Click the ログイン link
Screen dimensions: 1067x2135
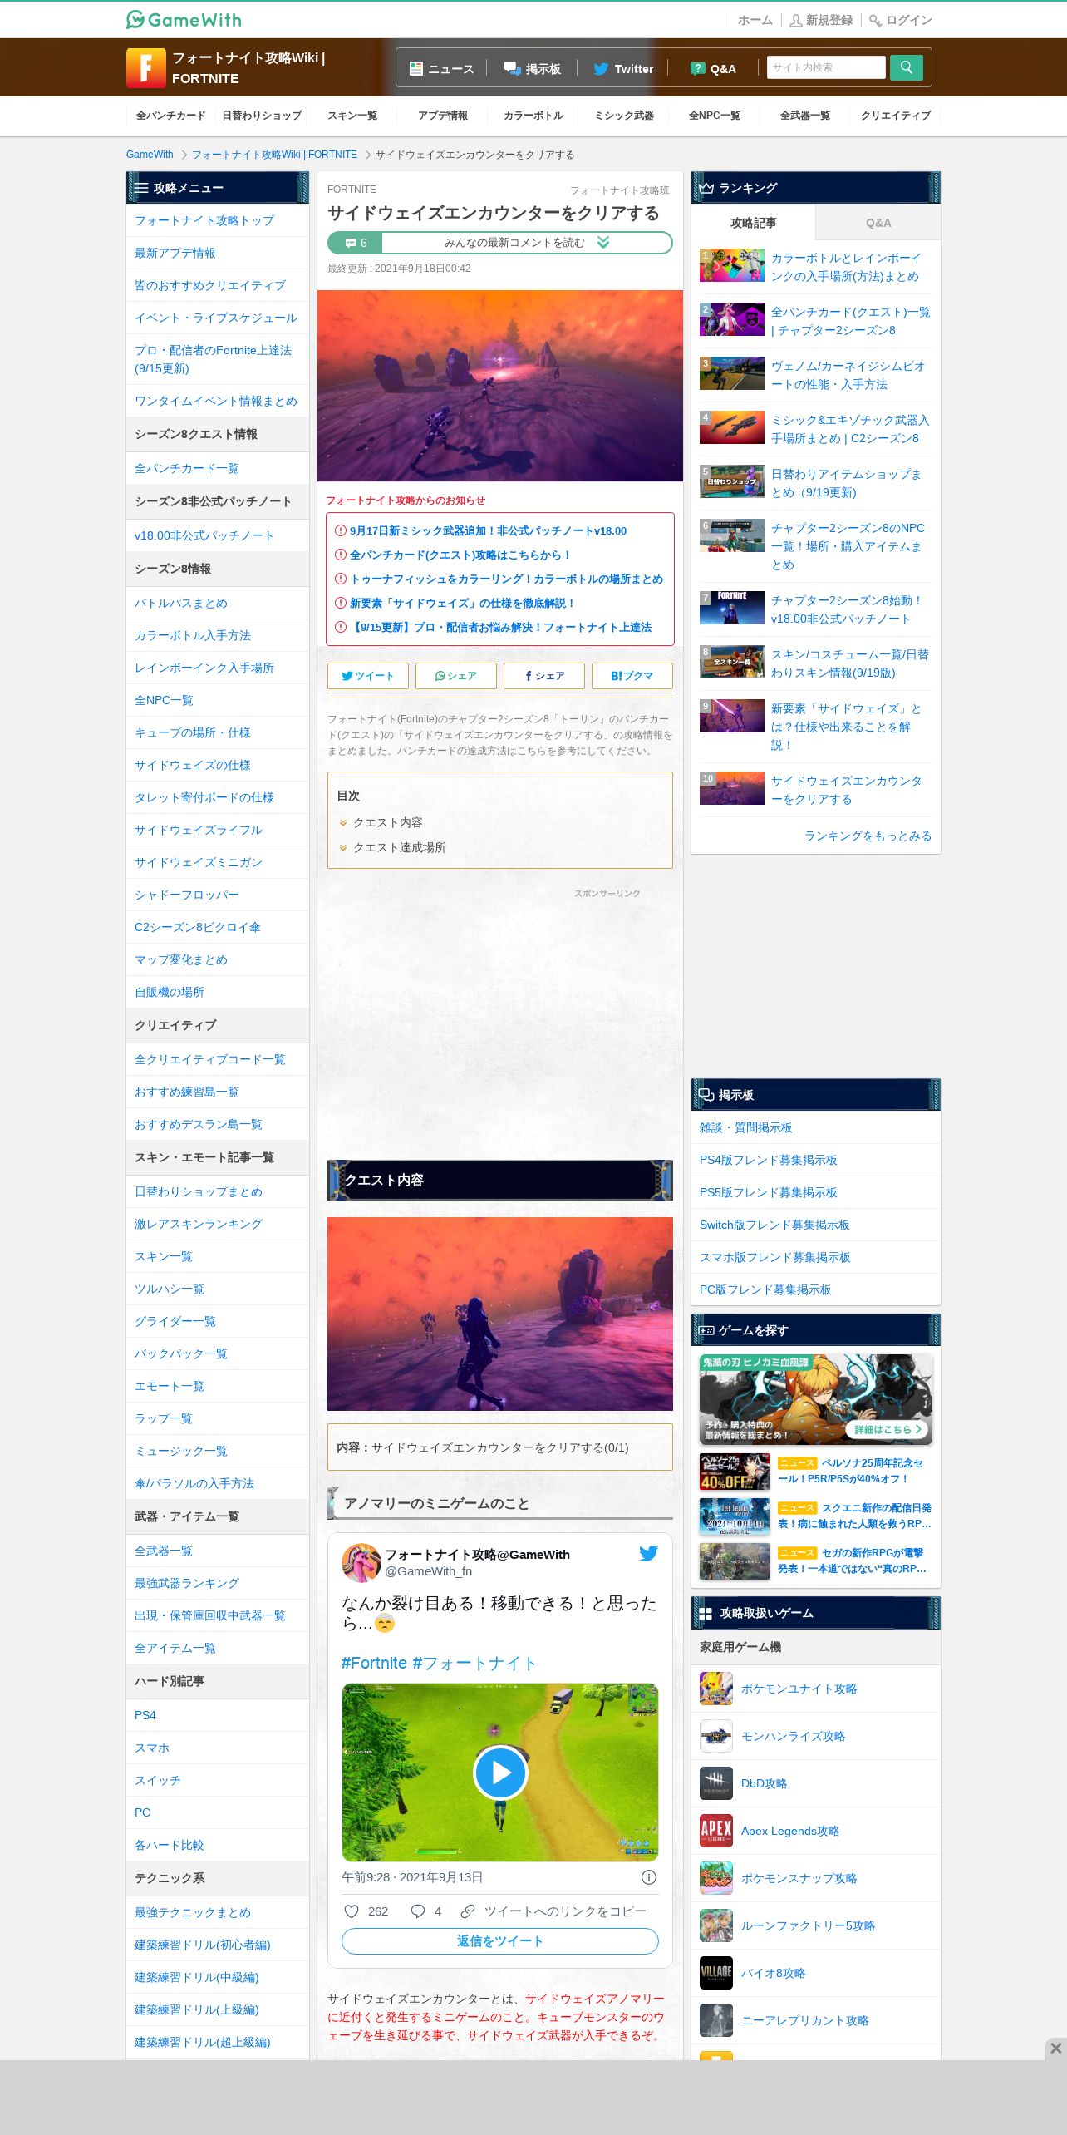click(x=901, y=20)
